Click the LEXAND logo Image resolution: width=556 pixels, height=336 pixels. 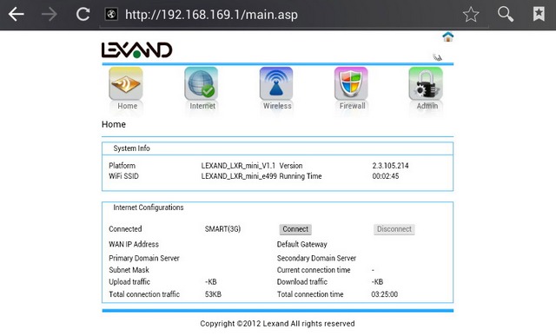pyautogui.click(x=137, y=50)
